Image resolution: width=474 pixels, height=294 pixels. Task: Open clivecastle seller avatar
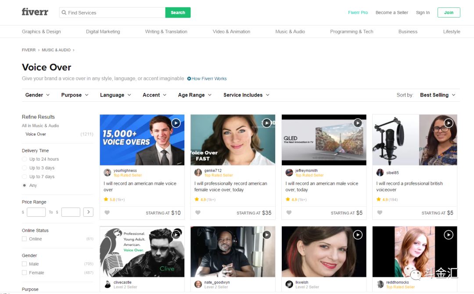pos(108,284)
